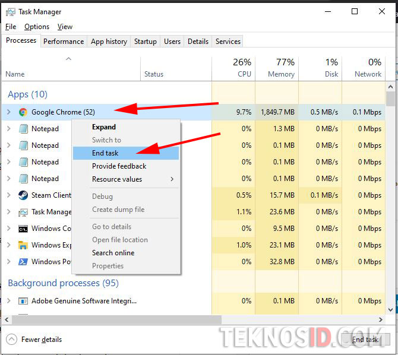Click the 1,849.7 MB memory value

coord(277,112)
